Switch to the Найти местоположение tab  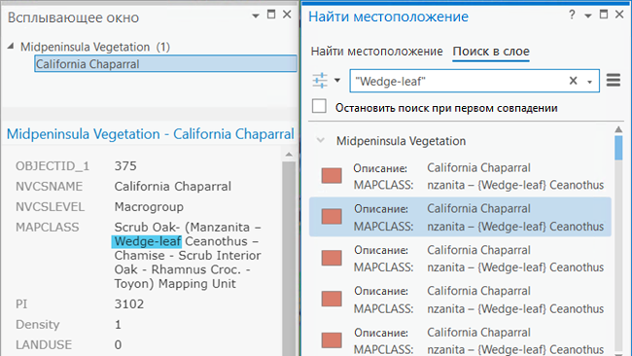coord(377,52)
